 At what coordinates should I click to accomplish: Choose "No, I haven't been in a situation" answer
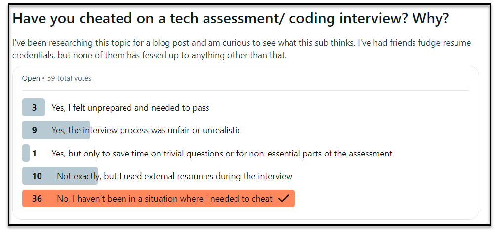[x=165, y=199]
